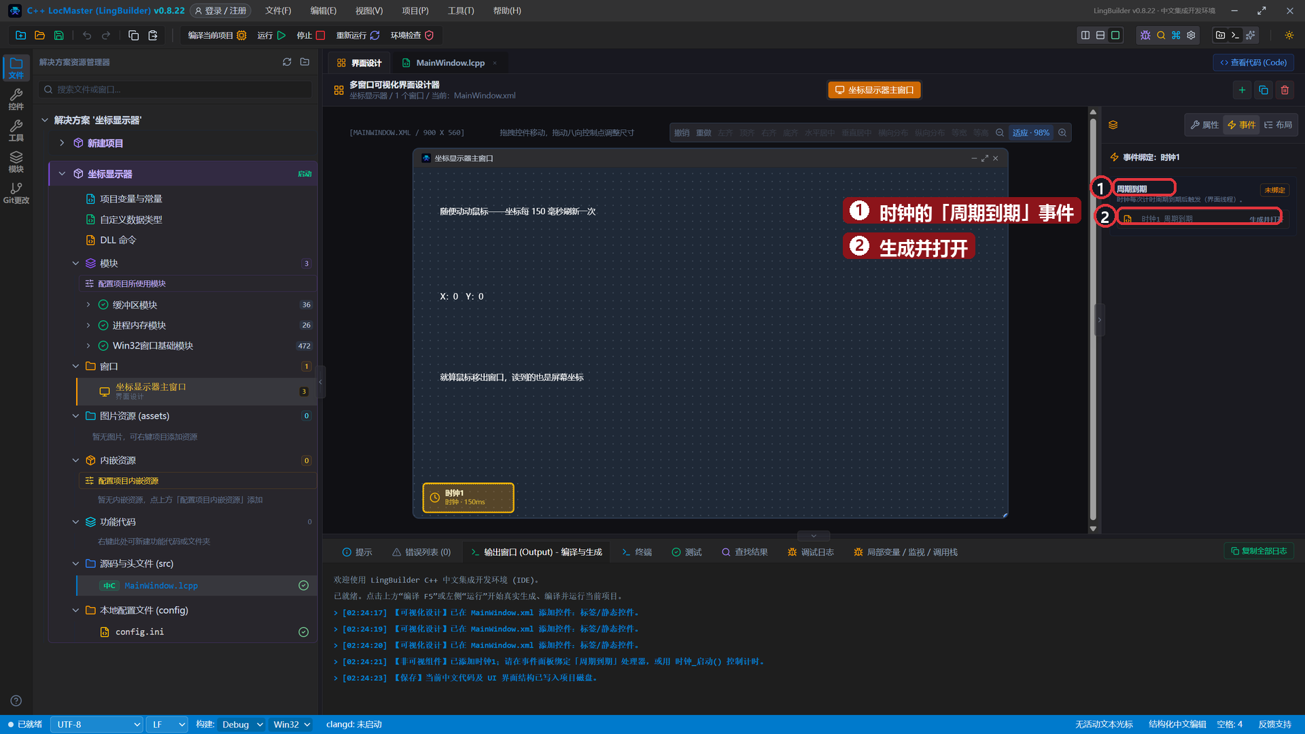Collapse the 内嵌资源 folder
This screenshot has width=1305, height=734.
click(x=75, y=460)
